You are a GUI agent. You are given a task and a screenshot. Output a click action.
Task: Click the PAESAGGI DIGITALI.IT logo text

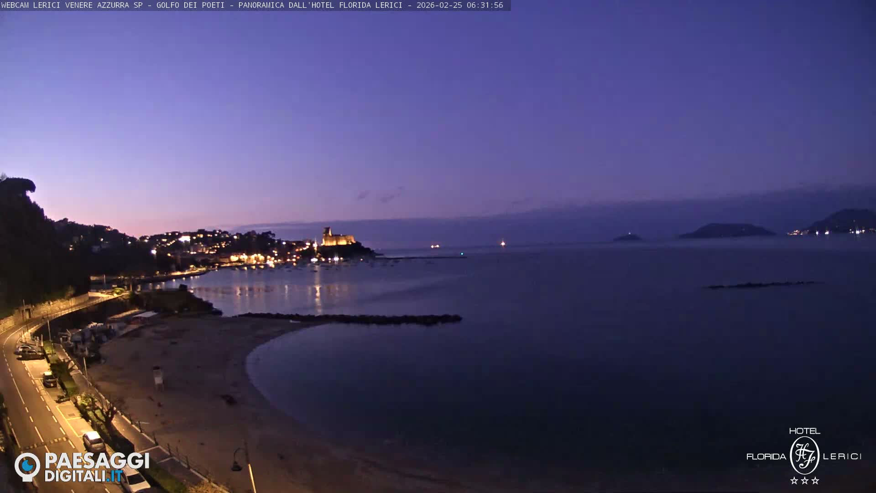point(97,467)
